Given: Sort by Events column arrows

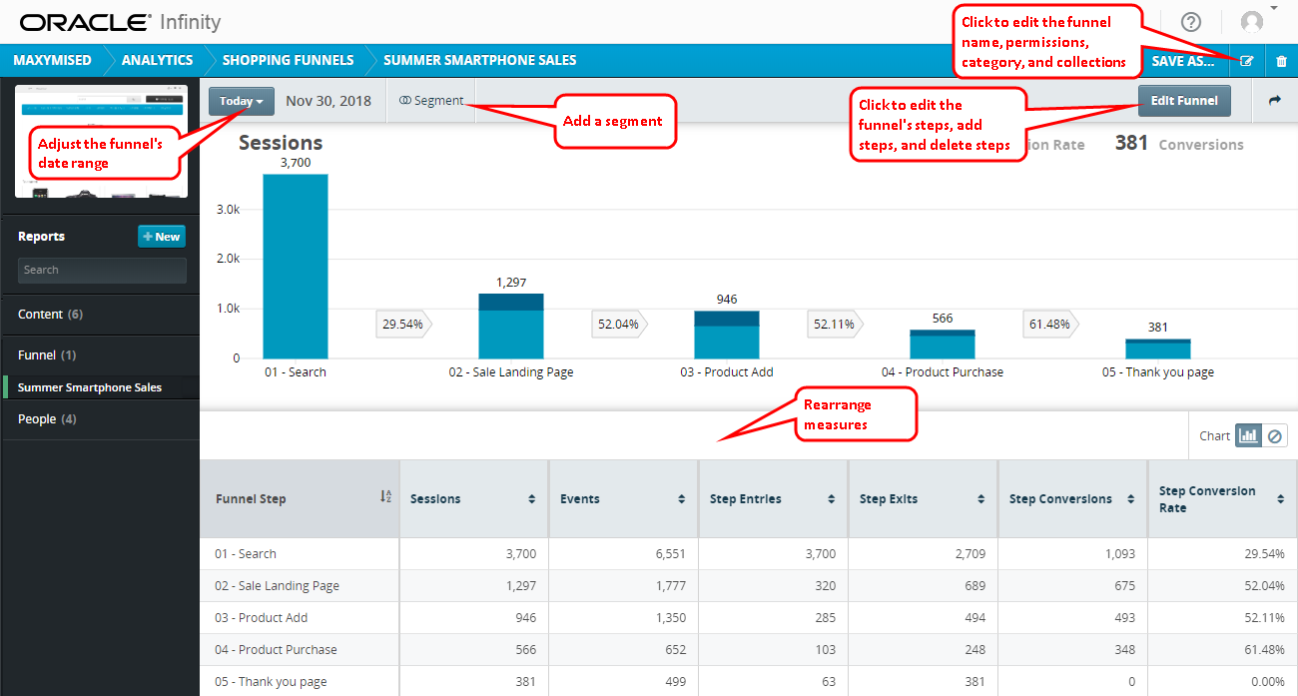Looking at the screenshot, I should tap(682, 499).
